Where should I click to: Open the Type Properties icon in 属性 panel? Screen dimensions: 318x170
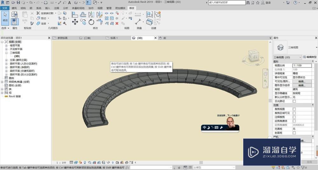[x=15, y=14]
